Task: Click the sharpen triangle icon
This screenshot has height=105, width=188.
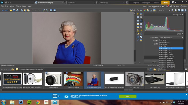Action: 151,10
